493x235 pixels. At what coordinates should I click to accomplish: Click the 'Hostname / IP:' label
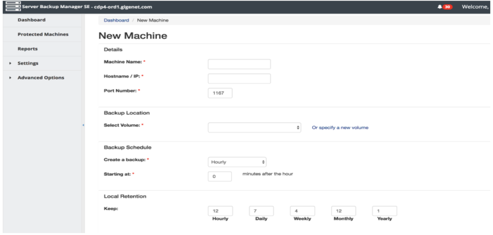pyautogui.click(x=122, y=76)
